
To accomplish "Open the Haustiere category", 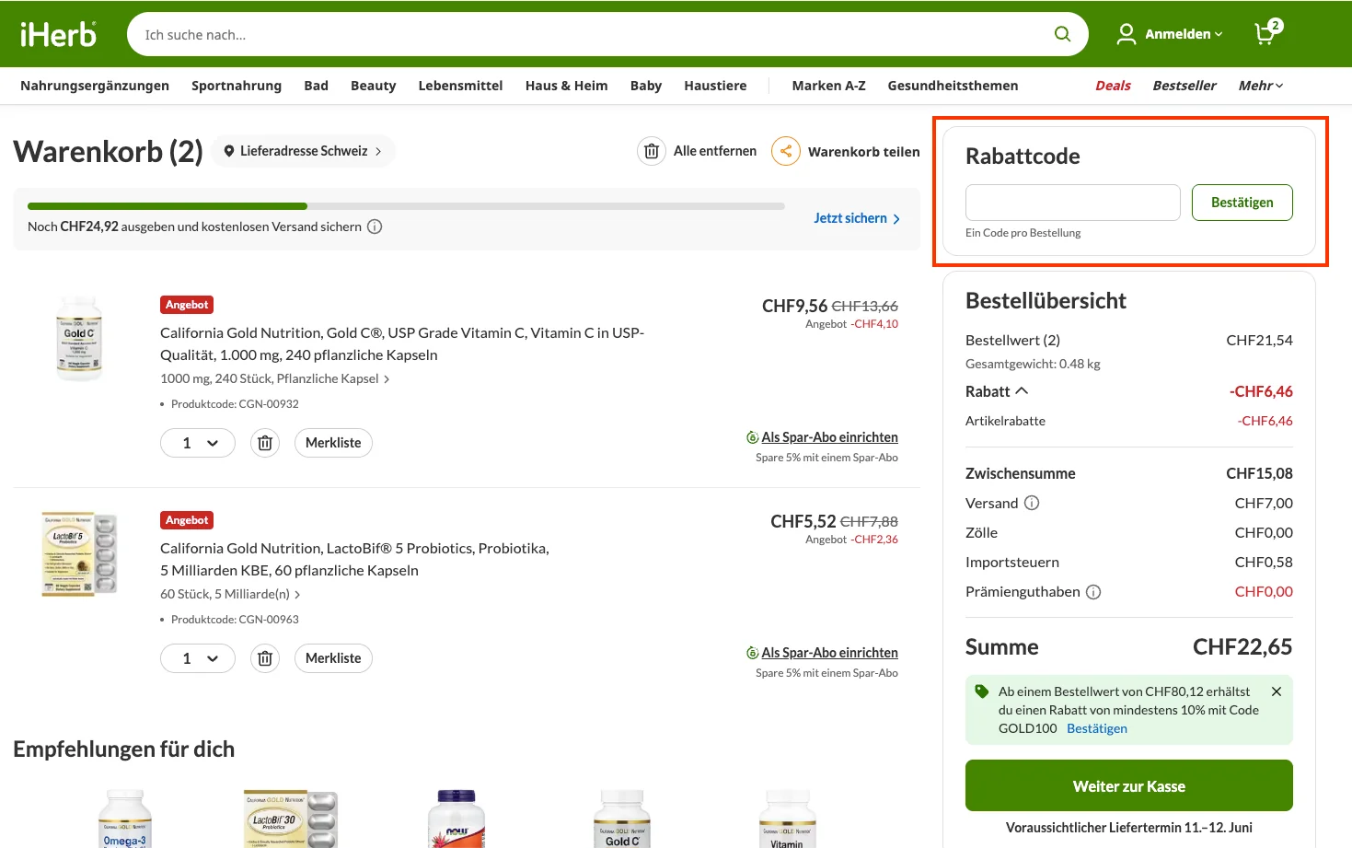I will point(715,86).
